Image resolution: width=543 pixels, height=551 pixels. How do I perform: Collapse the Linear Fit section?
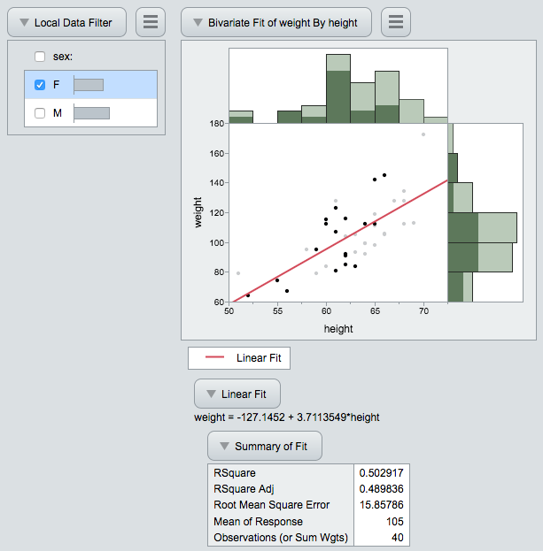tap(210, 393)
